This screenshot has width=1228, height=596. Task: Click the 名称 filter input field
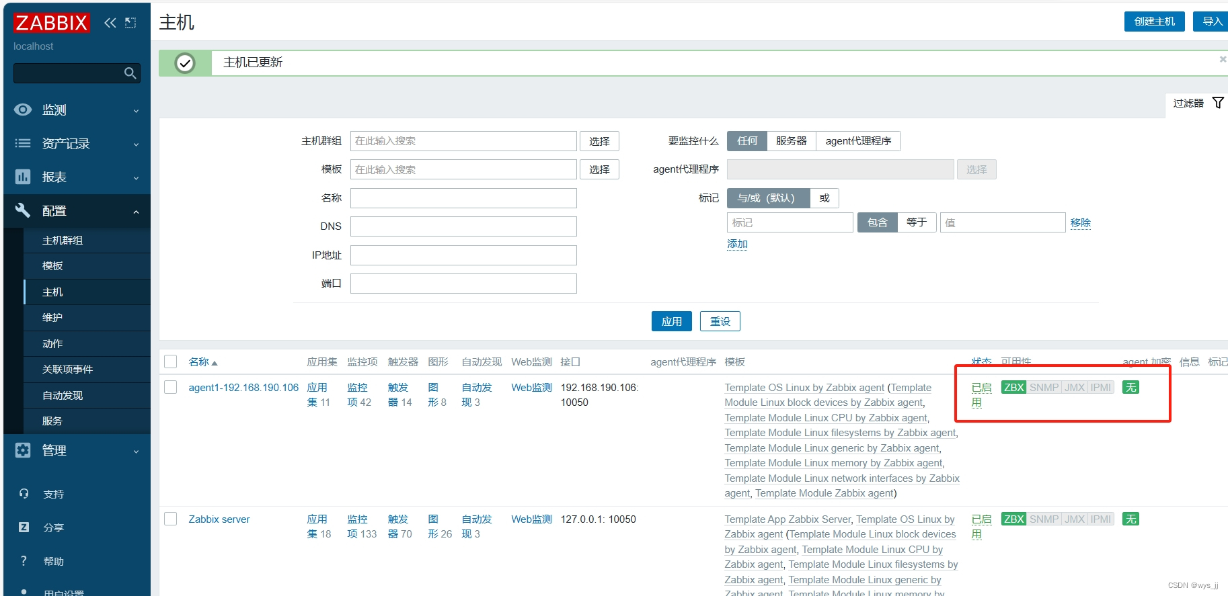(x=463, y=198)
